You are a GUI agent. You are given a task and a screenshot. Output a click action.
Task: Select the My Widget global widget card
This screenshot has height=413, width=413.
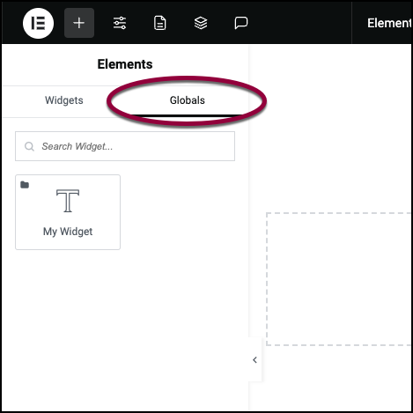[x=68, y=212]
